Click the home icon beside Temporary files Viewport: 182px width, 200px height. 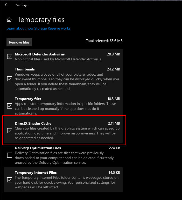[x=9, y=20]
